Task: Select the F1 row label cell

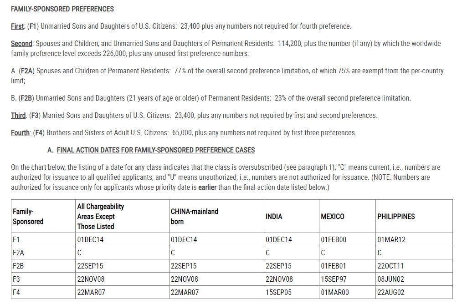Action: point(43,239)
